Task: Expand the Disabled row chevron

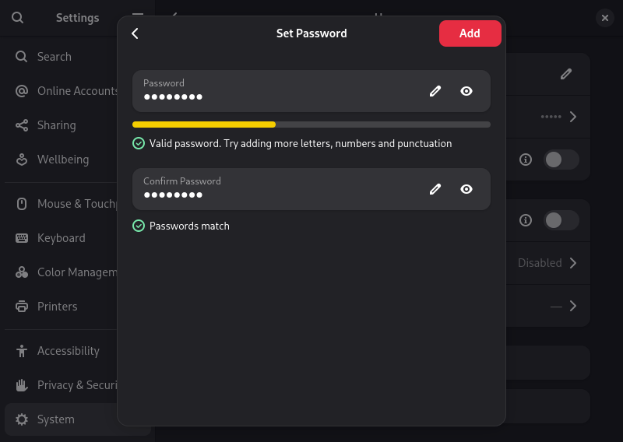Action: (573, 263)
